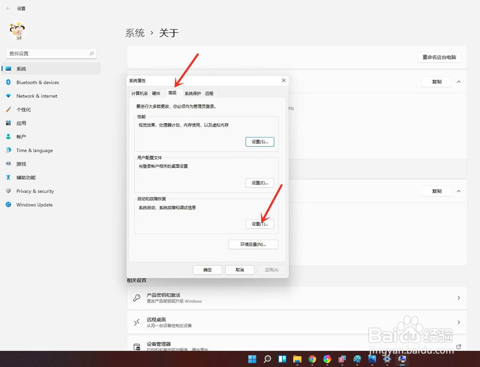
Task: Open Search from the taskbar
Action: tap(267, 359)
